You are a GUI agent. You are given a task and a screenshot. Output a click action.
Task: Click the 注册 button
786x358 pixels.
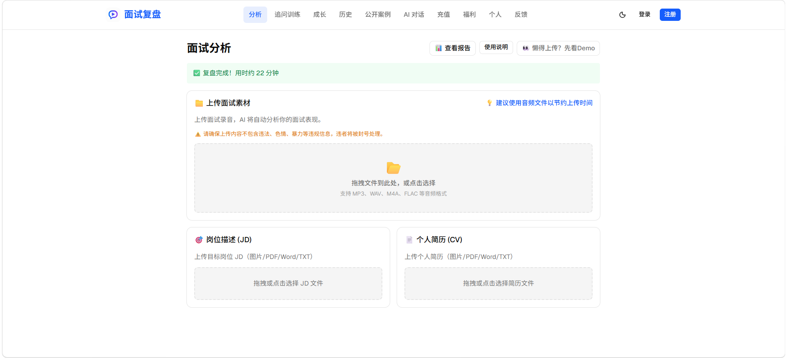click(x=670, y=15)
